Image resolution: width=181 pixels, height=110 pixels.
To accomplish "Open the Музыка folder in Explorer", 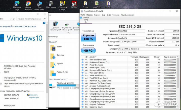I will coord(57,65).
